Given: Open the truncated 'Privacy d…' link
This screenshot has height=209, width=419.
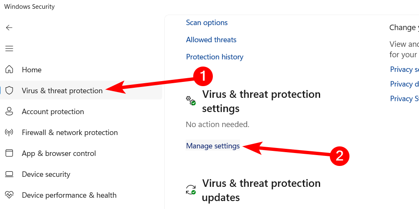Looking at the screenshot, I should [x=404, y=84].
